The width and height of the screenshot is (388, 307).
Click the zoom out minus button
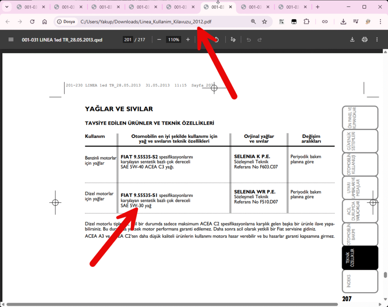[x=159, y=40]
